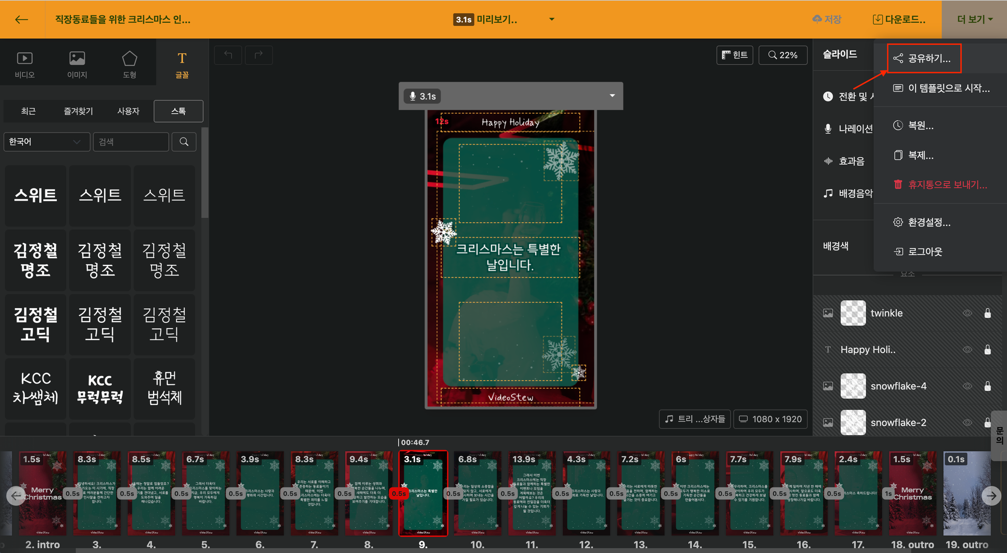The image size is (1007, 553).
Task: Switch to the 즐겨찾기 font tab
Action: pyautogui.click(x=78, y=111)
